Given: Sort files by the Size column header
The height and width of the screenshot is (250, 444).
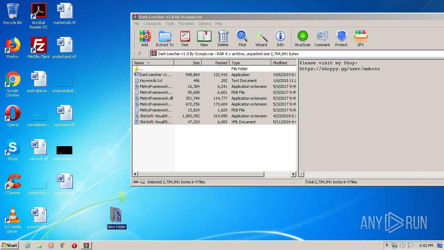Looking at the screenshot, I should [188, 63].
